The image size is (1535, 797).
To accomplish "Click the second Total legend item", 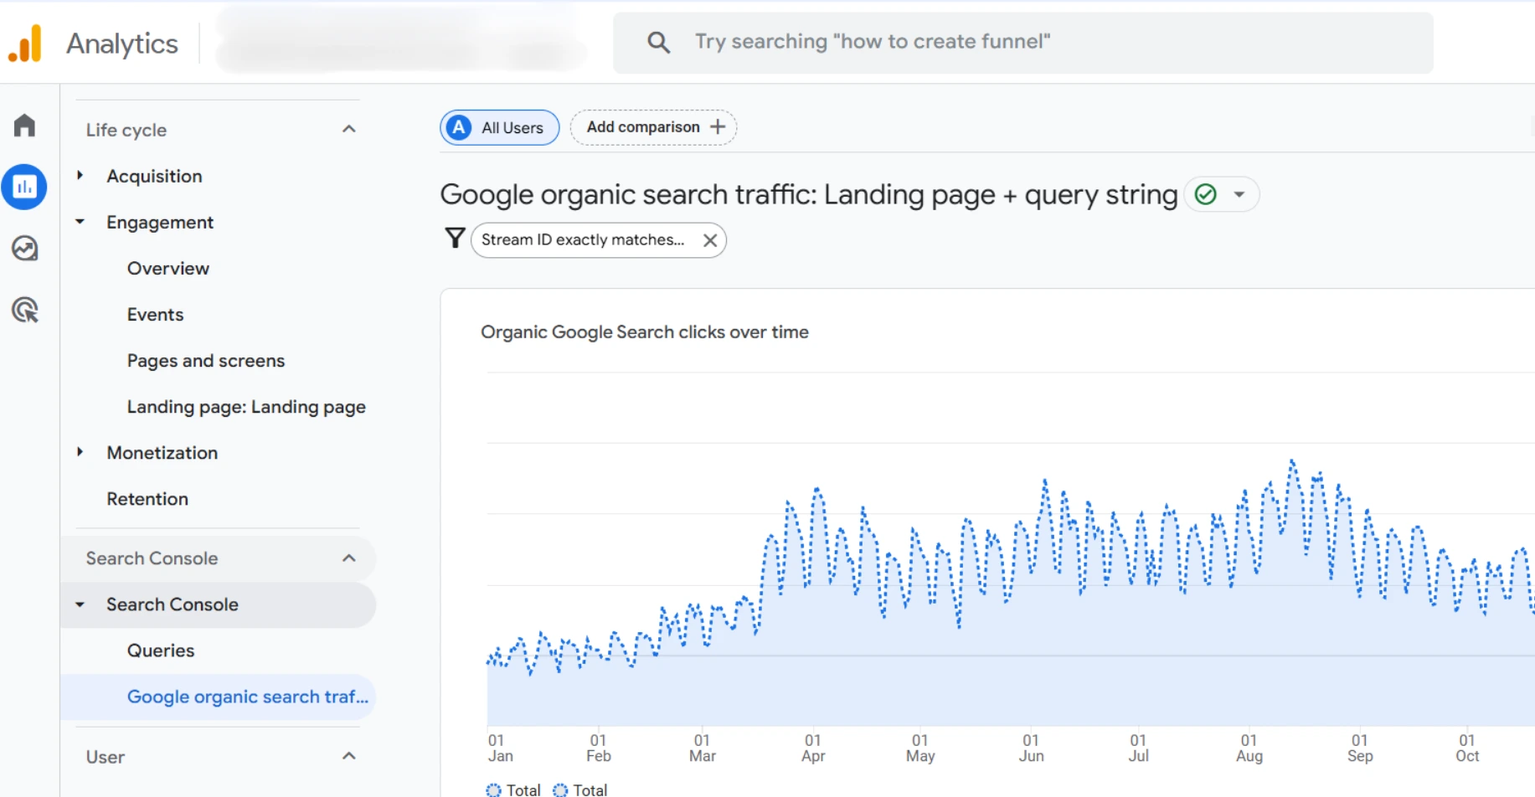I will pyautogui.click(x=580, y=789).
